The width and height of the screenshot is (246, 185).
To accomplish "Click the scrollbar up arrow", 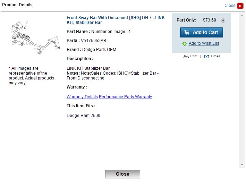I will coord(242,15).
